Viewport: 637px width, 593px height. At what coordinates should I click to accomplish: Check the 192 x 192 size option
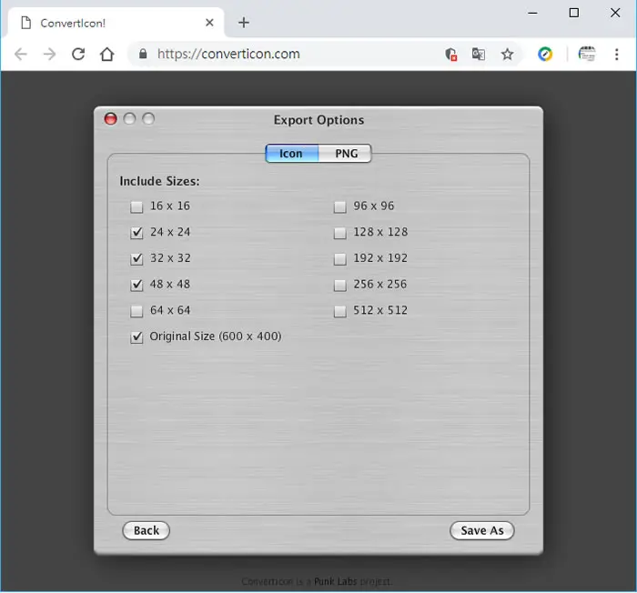coord(339,259)
